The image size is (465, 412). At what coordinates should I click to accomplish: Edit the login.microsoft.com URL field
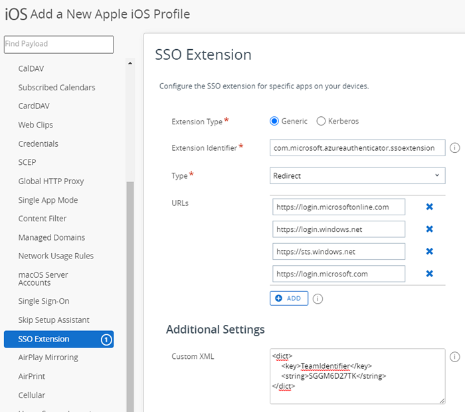[x=339, y=274]
